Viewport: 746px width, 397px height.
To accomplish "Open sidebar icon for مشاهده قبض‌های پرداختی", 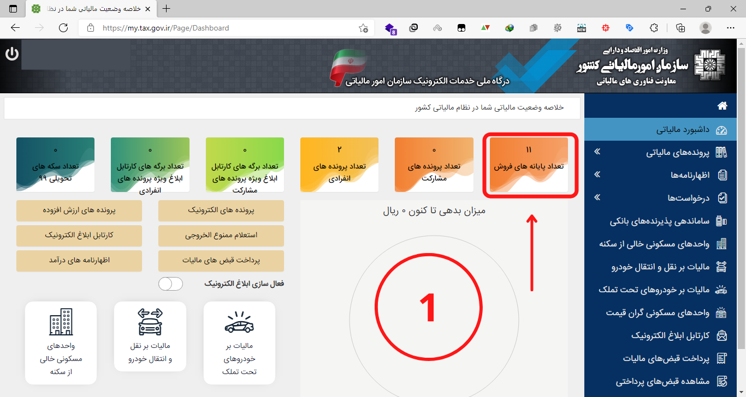I will 722,381.
